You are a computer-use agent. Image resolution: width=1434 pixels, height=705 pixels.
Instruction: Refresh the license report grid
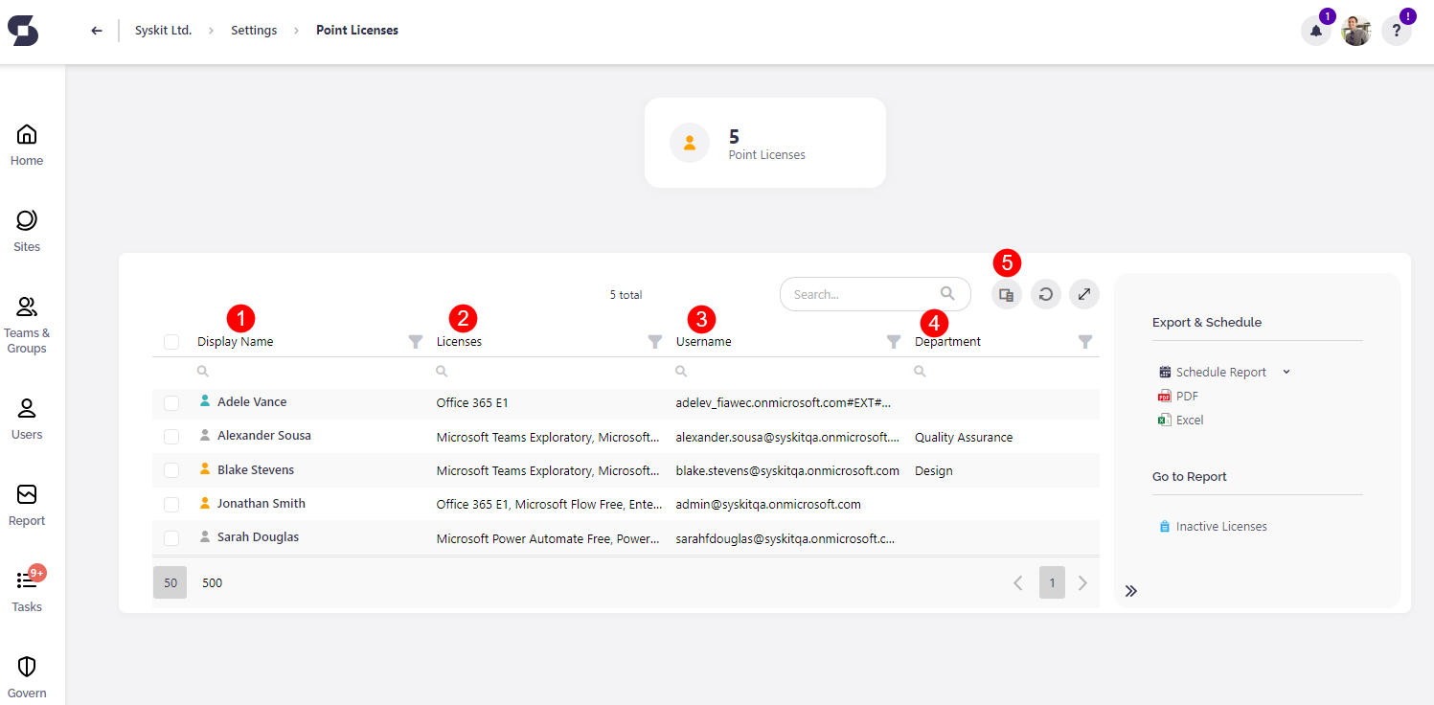pos(1045,294)
